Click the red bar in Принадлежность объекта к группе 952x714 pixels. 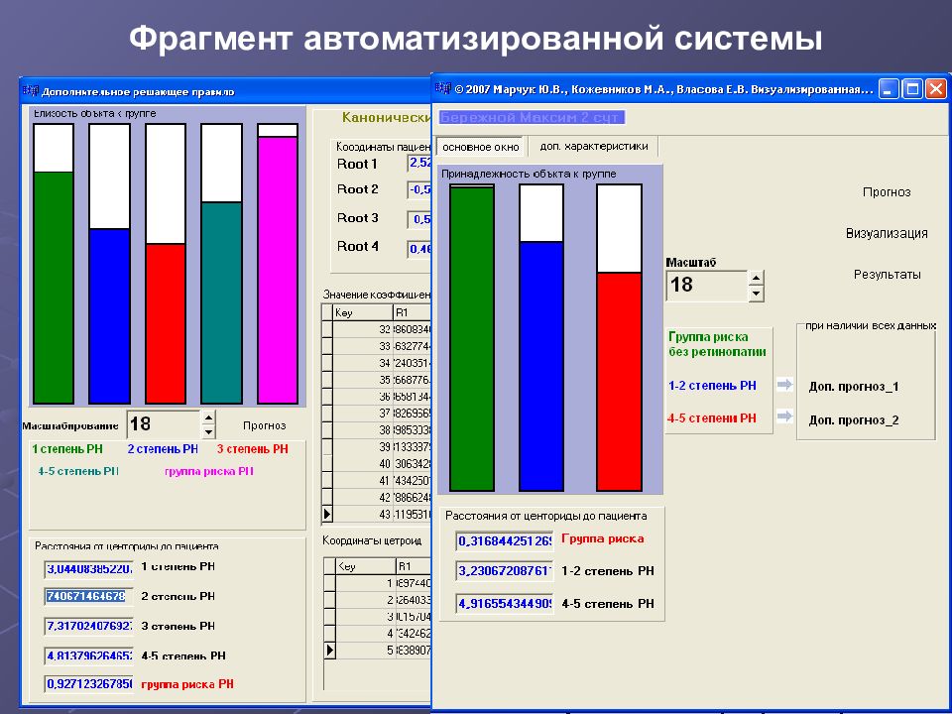tap(619, 381)
